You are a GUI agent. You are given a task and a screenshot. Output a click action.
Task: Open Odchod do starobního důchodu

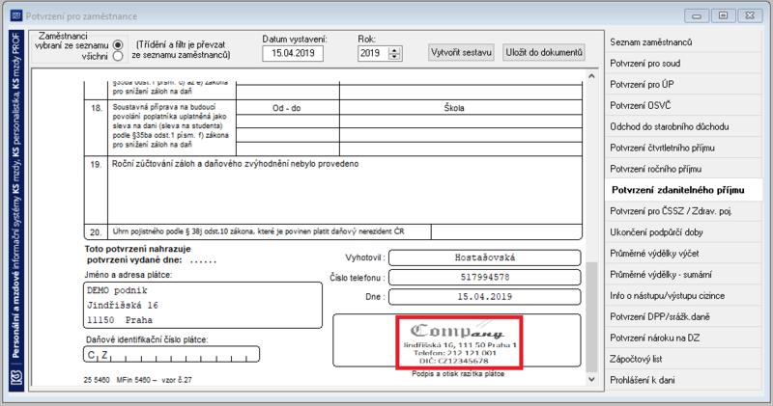[683, 127]
